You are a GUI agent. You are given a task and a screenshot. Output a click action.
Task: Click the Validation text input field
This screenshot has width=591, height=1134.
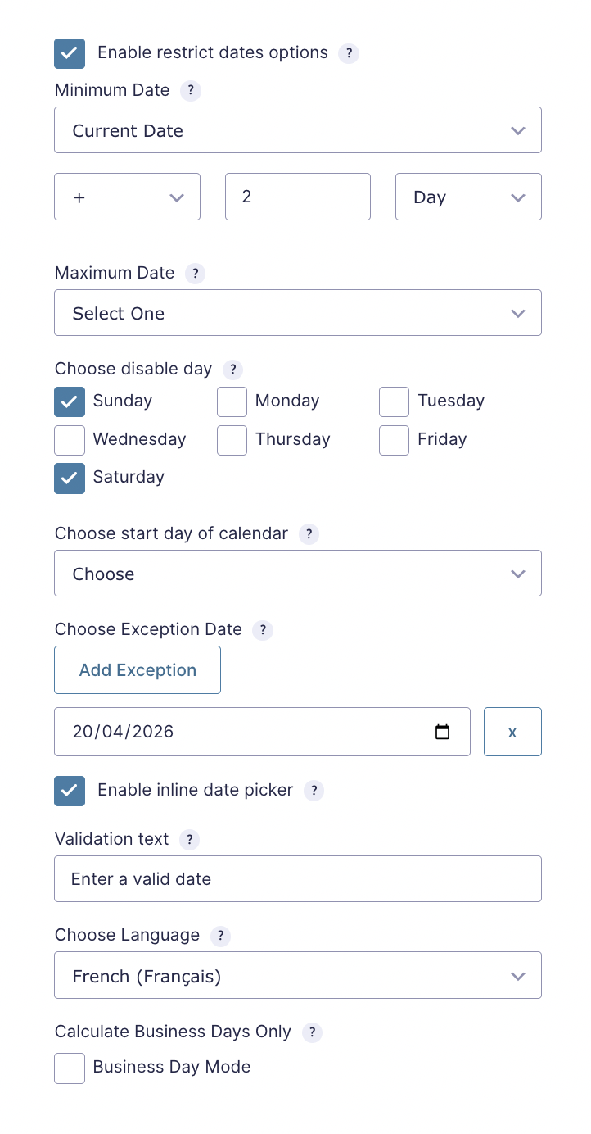point(298,878)
